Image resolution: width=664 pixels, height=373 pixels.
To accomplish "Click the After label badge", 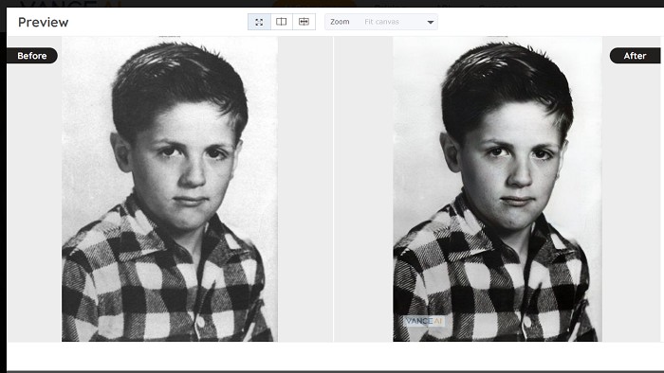I will [635, 55].
